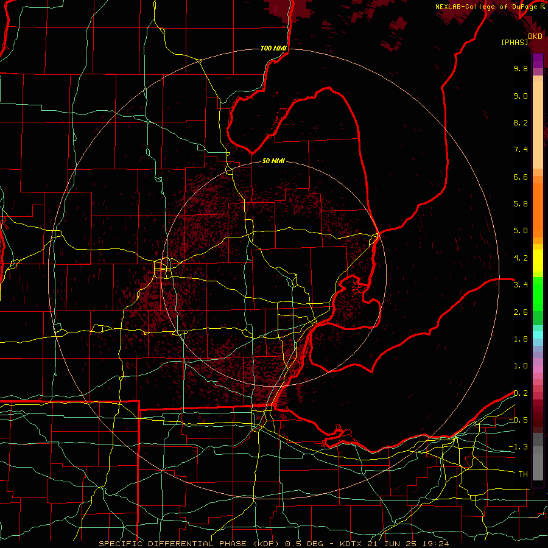This screenshot has width=548, height=548.
Task: Click the DKD legend heading
Action: click(x=535, y=37)
